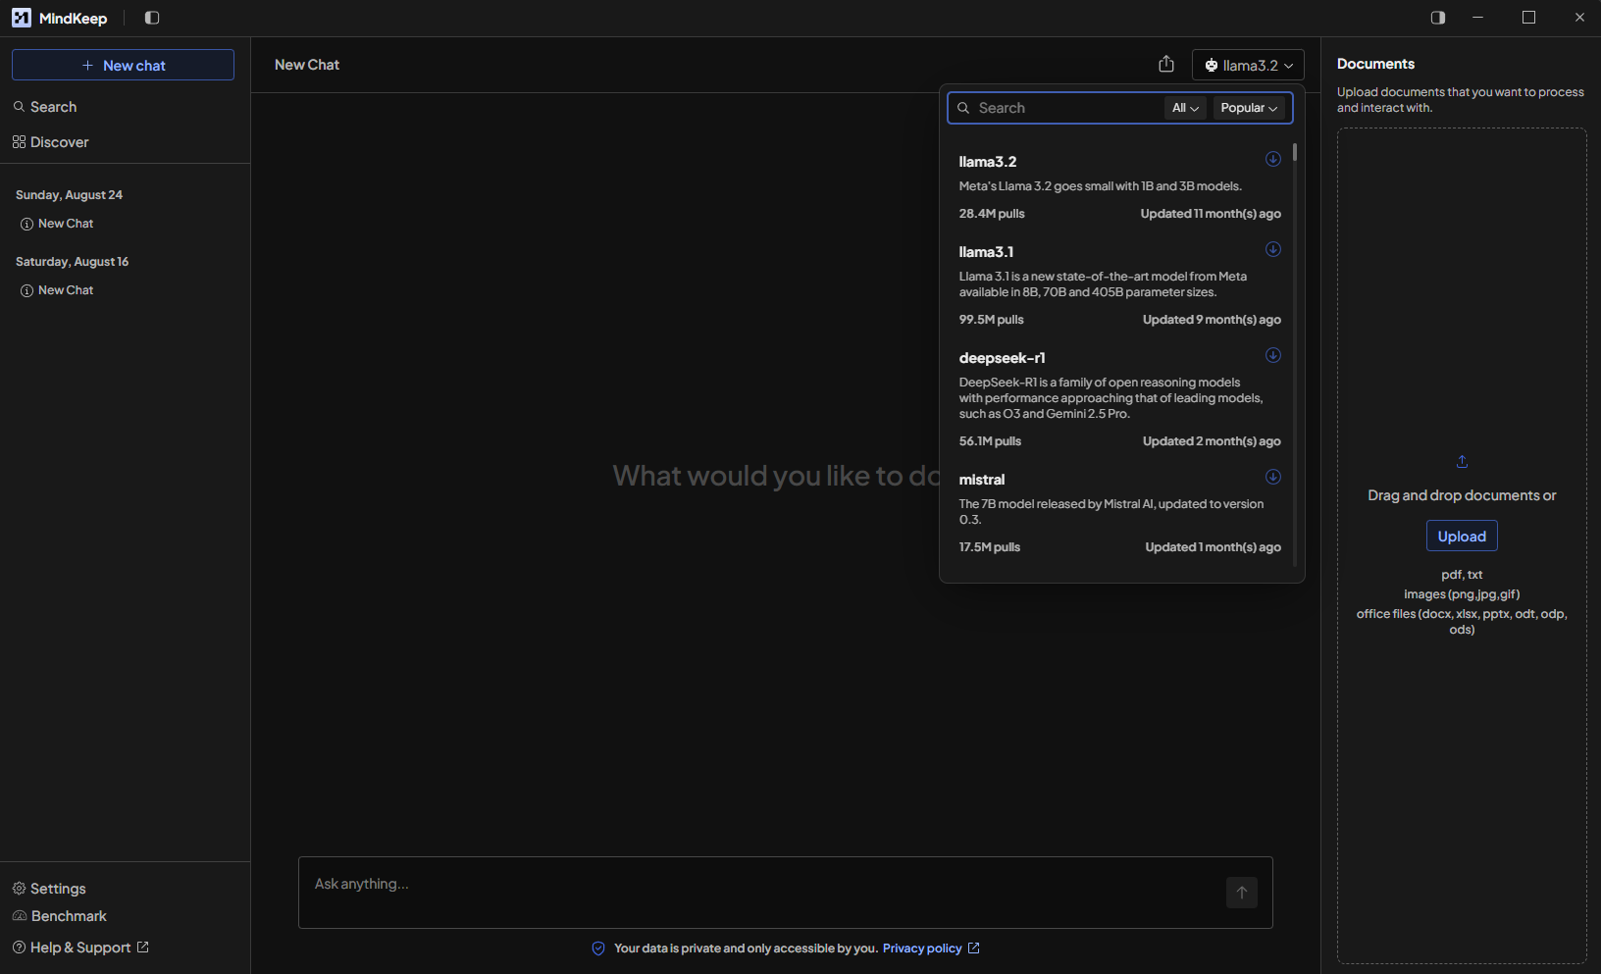This screenshot has width=1601, height=974.
Task: Expand the llama3.2 model selector dropdown
Action: pyautogui.click(x=1248, y=65)
